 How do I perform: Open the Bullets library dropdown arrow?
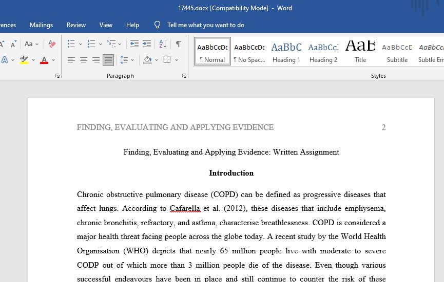[81, 45]
